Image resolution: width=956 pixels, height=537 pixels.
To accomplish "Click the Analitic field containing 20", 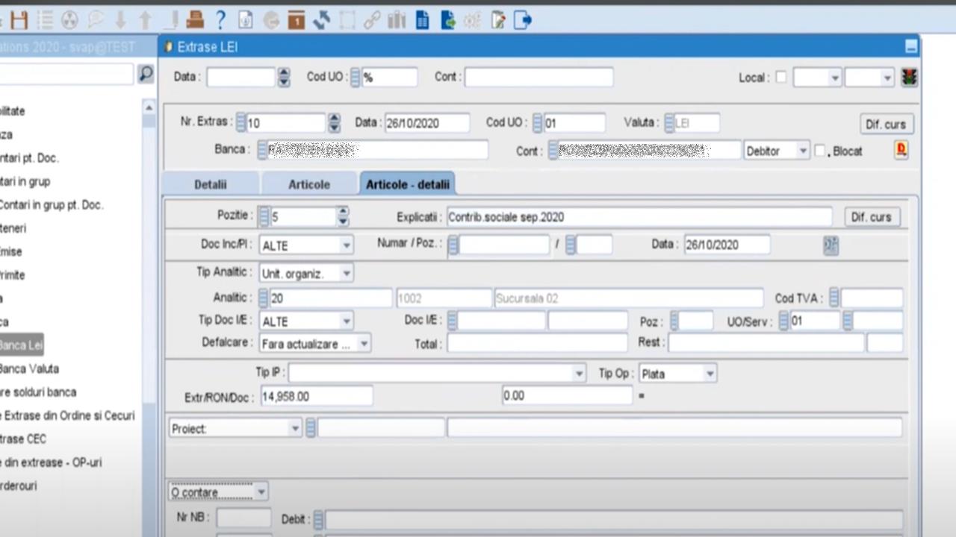I will [x=330, y=298].
